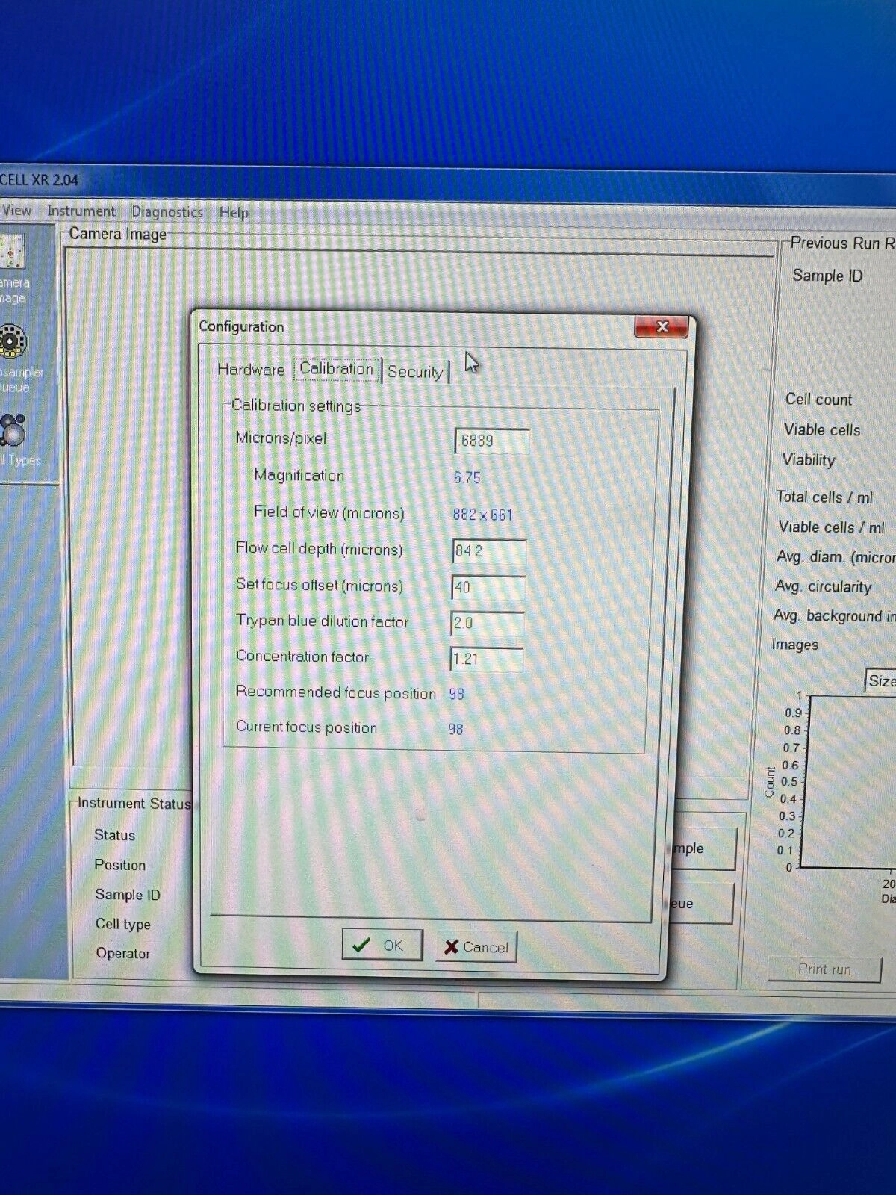This screenshot has height=1195, width=896.
Task: Click the Cell count label in results
Action: coord(818,400)
